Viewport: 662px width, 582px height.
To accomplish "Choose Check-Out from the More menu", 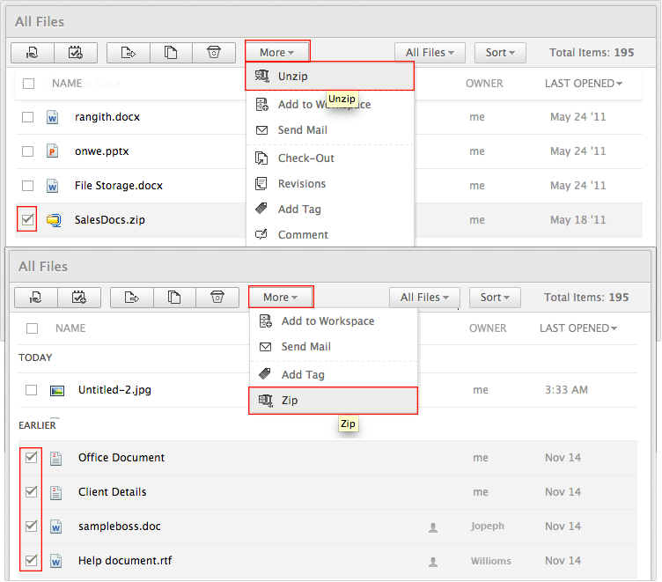I will point(305,158).
